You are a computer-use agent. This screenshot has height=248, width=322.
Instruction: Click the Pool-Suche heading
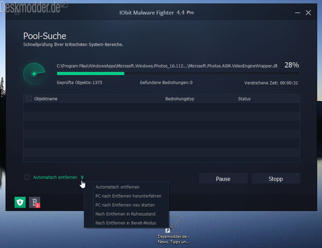45,36
